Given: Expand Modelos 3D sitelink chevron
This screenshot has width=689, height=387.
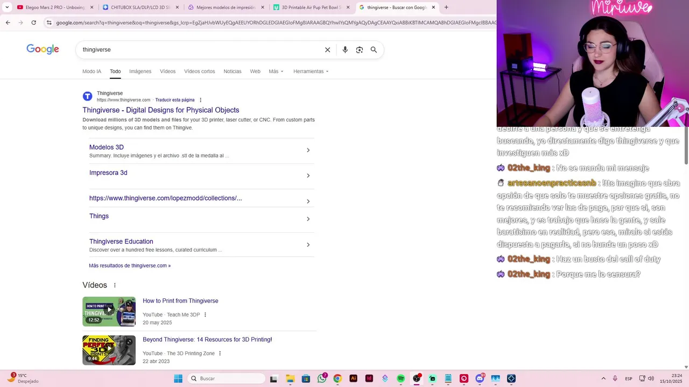Looking at the screenshot, I should point(308,150).
